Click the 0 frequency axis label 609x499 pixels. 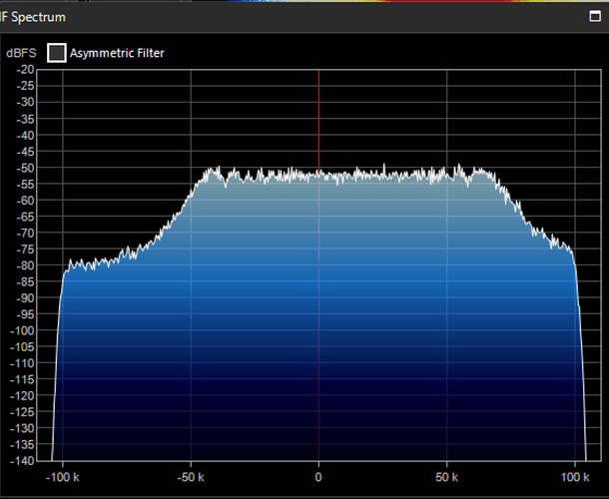tap(318, 476)
